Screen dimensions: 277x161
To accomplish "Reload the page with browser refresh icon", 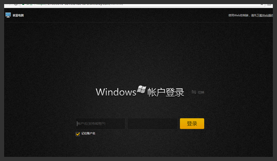I will (16, 5).
